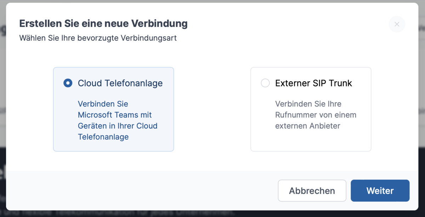
Task: Click the dimmed backdrop below the dialog
Action: (212, 214)
